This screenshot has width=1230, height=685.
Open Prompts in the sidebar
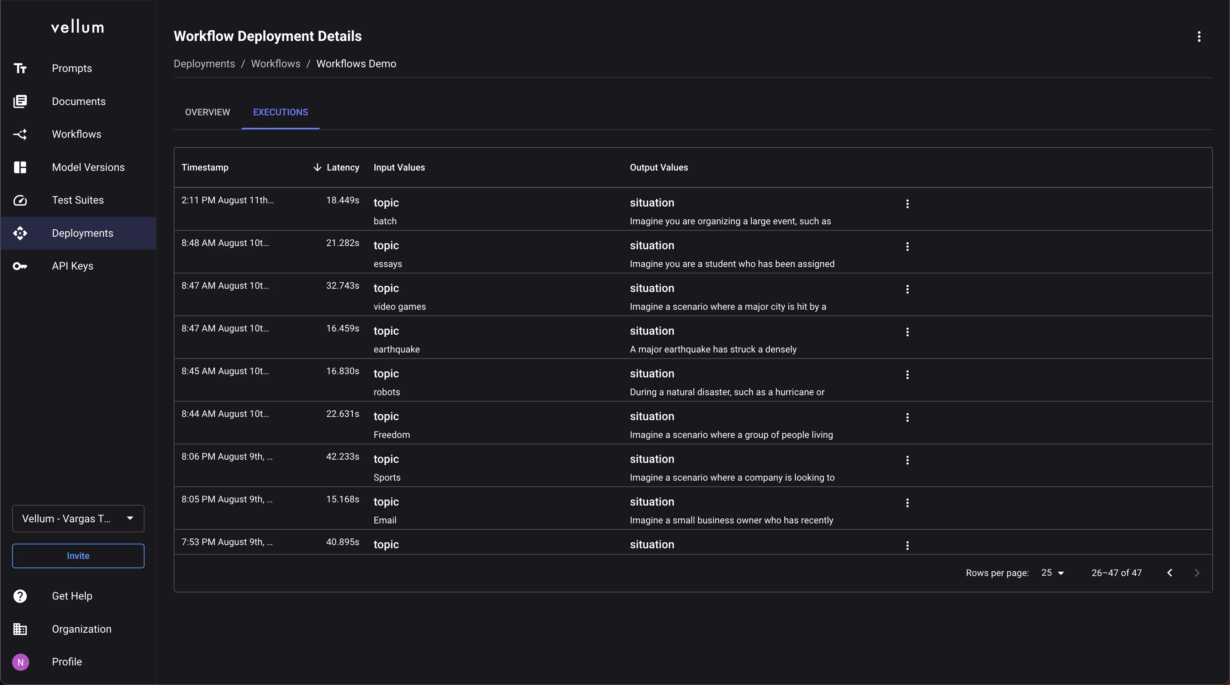click(x=72, y=68)
